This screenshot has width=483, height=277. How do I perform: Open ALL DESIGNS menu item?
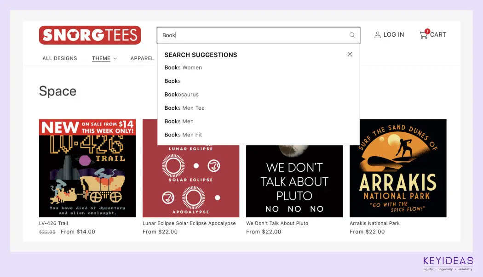click(x=60, y=58)
